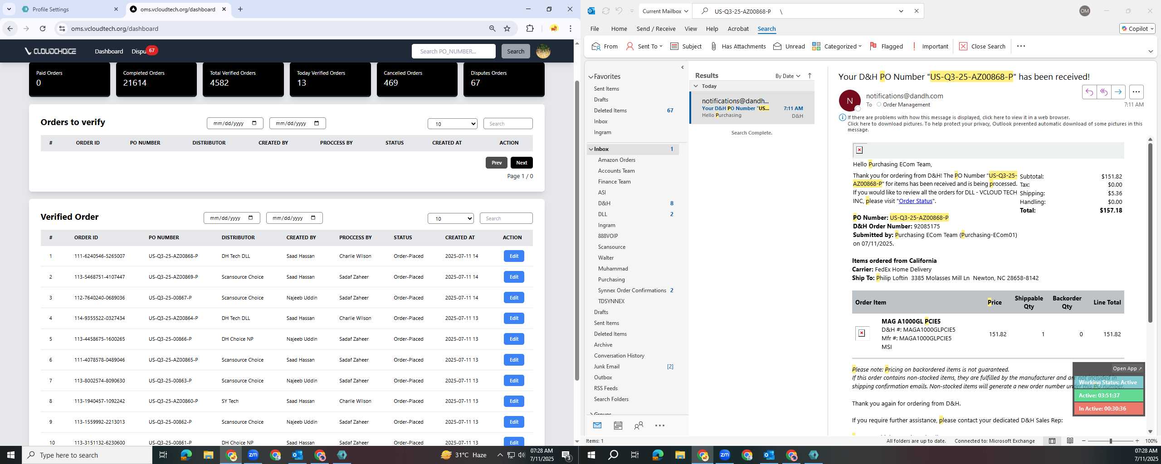Viewport: 1161px width, 464px height.
Task: Edit order US-Q3-25-00867-P row
Action: coord(514,298)
